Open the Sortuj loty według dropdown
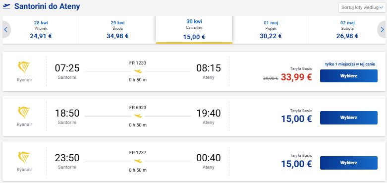 click(362, 7)
